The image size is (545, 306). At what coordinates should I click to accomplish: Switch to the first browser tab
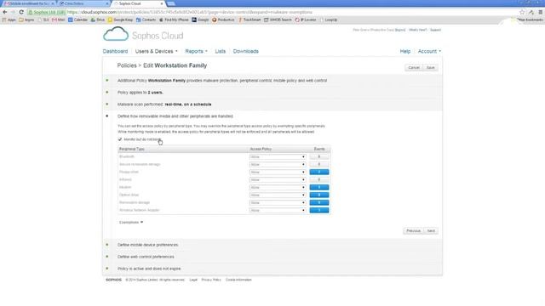tap(29, 3)
